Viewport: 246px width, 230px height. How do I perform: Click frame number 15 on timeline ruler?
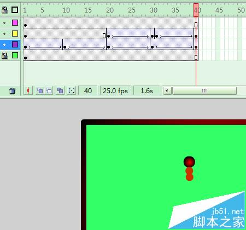click(x=88, y=10)
